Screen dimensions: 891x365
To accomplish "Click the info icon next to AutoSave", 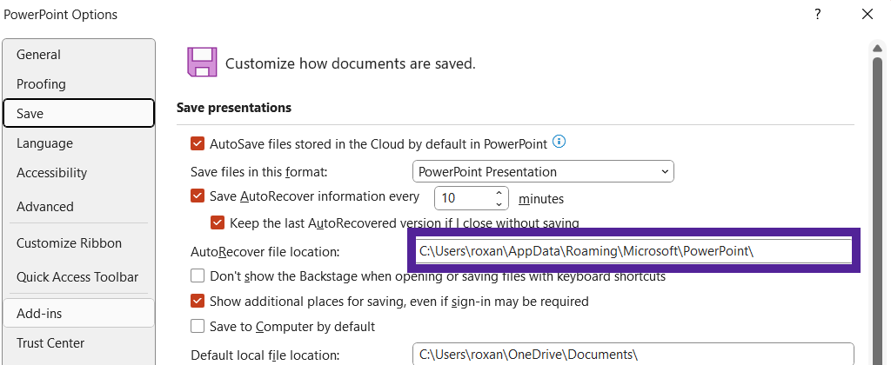I will [559, 142].
